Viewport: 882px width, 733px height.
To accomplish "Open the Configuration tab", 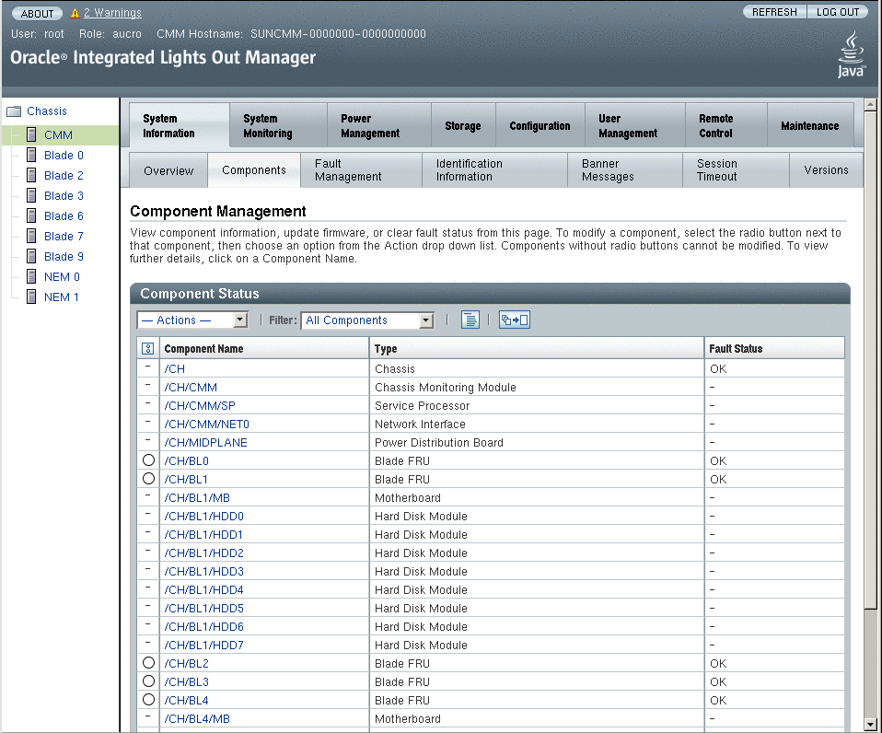I will click(540, 126).
